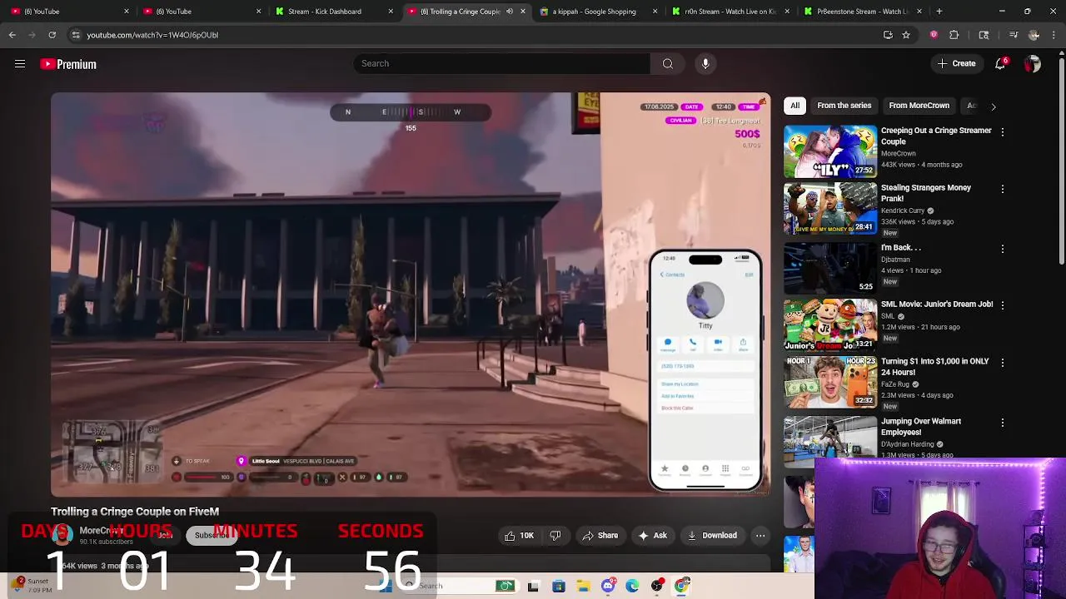Dislike the video with thumbs down
Screen dimensions: 1066x599
pos(555,536)
